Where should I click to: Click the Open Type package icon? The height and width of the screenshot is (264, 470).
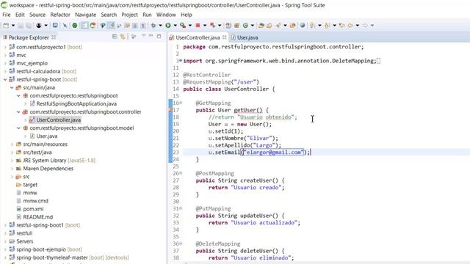click(x=261, y=26)
